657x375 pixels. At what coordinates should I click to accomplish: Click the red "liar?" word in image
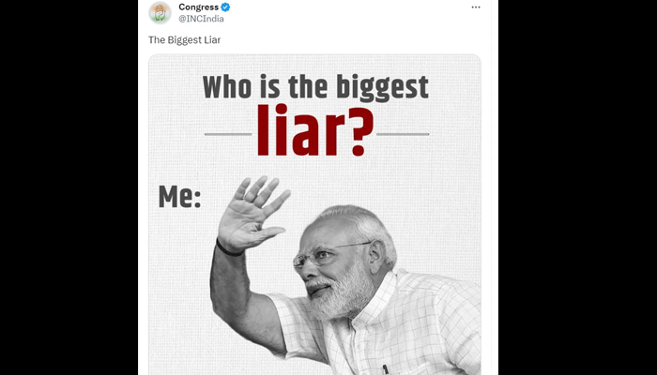pos(314,130)
